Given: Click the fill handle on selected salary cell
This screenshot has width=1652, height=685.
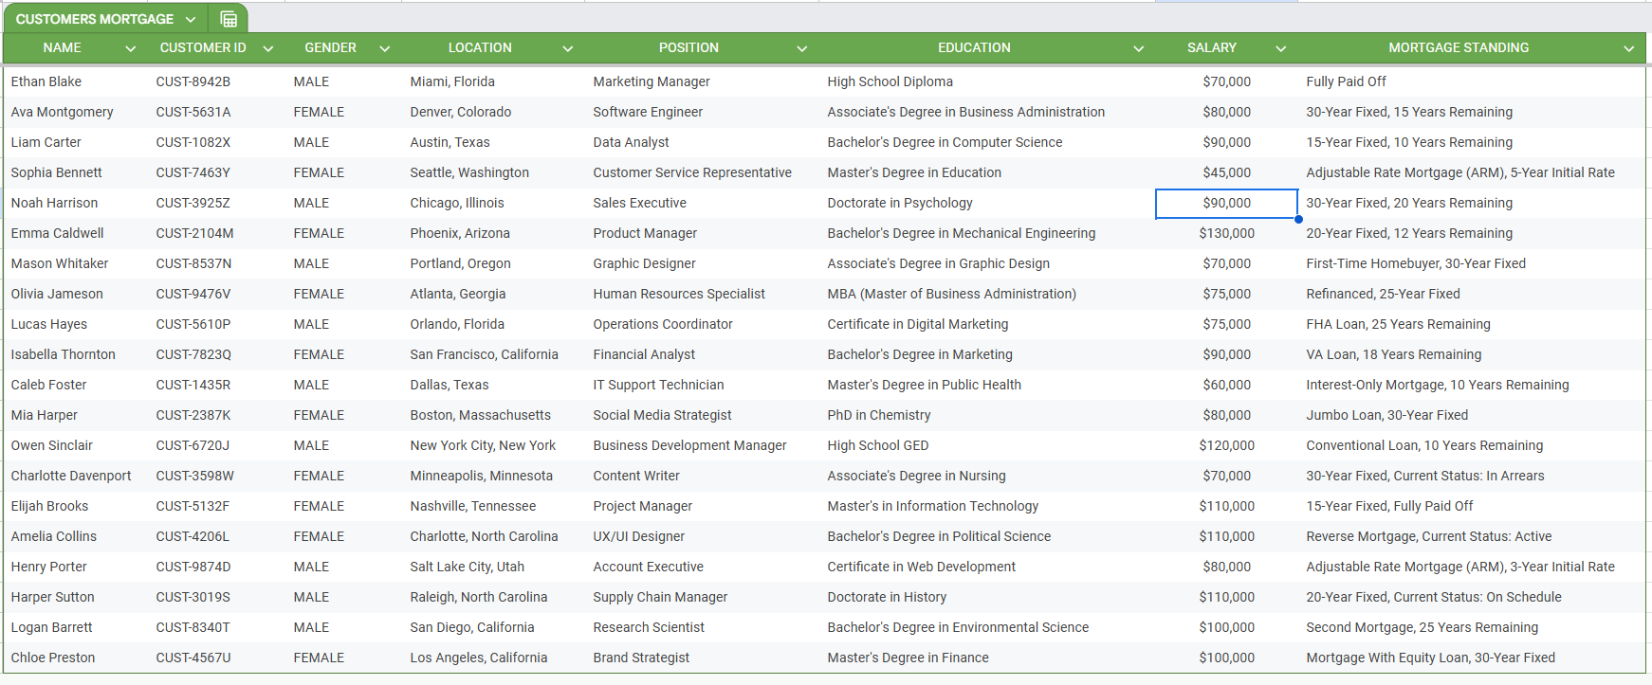Looking at the screenshot, I should tap(1298, 219).
